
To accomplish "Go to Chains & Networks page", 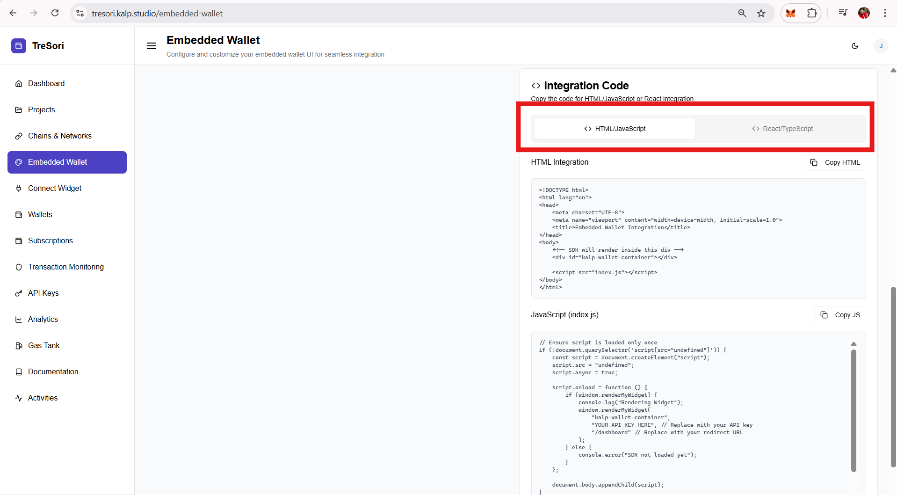I will tap(59, 136).
